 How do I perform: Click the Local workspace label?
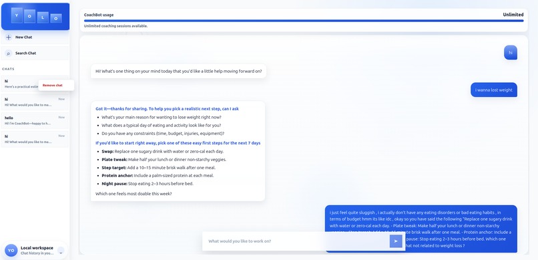click(37, 248)
